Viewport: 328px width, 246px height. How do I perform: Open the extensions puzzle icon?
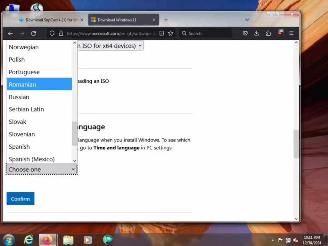tap(268, 33)
